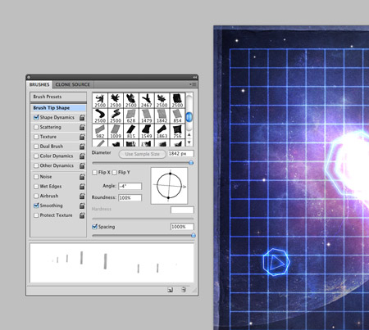Pick the brush tip labeled 1842
The width and height of the screenshot is (369, 330).
click(162, 115)
